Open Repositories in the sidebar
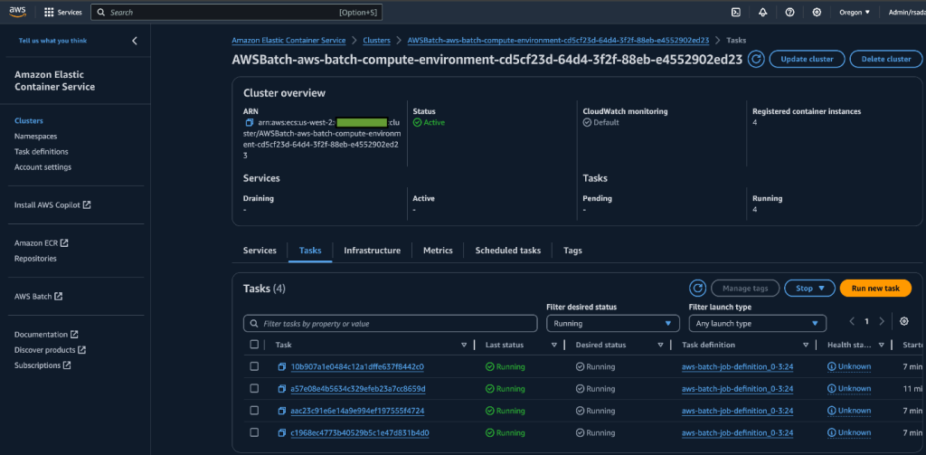The height and width of the screenshot is (455, 926). [x=35, y=259]
